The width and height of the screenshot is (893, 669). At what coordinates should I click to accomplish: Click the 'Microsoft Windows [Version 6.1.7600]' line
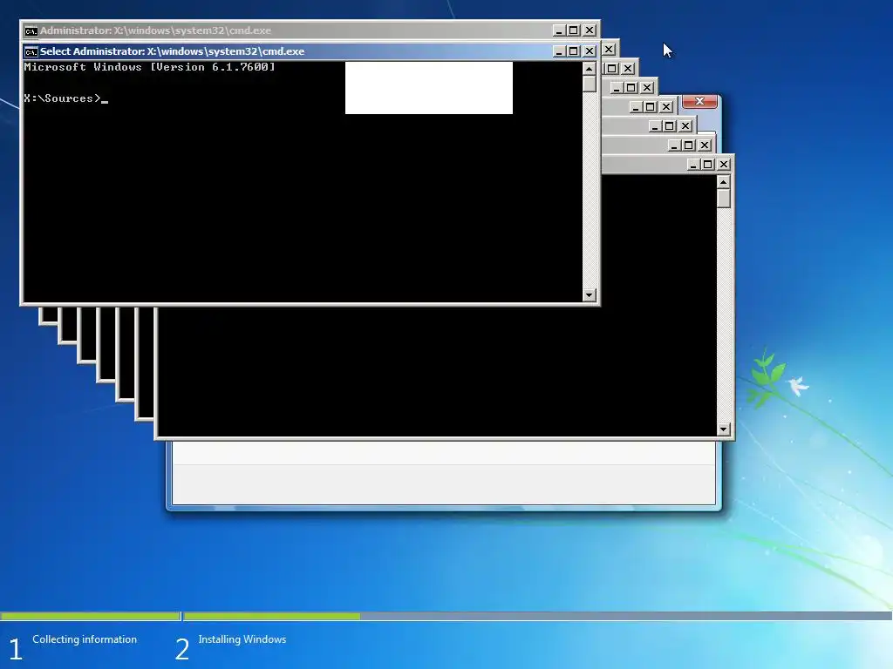(149, 67)
